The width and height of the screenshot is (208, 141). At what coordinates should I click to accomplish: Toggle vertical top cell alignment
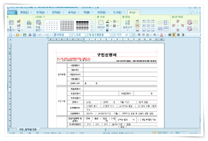coord(137,21)
